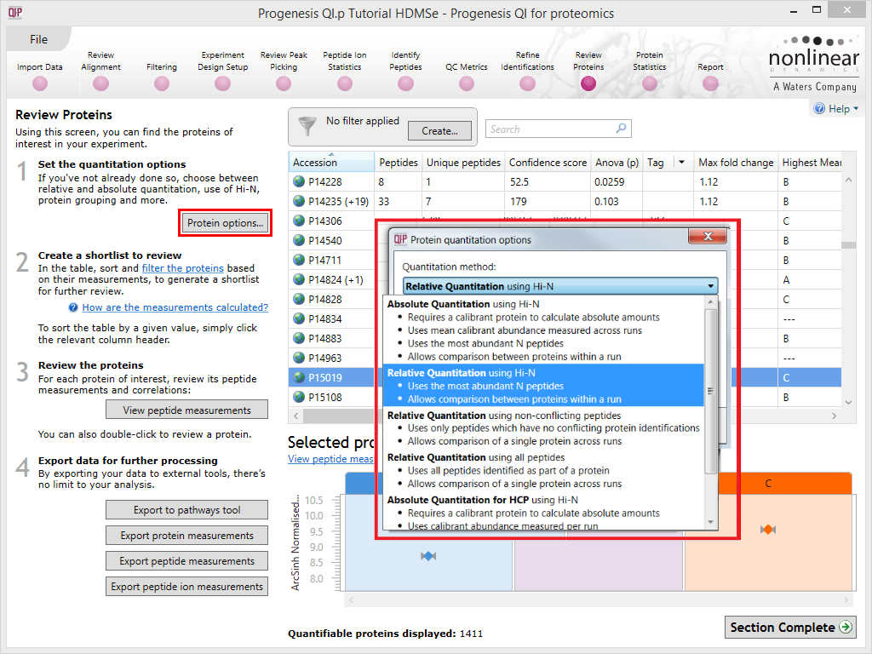
Task: Click the Refine Identifications step circle
Action: 527,84
